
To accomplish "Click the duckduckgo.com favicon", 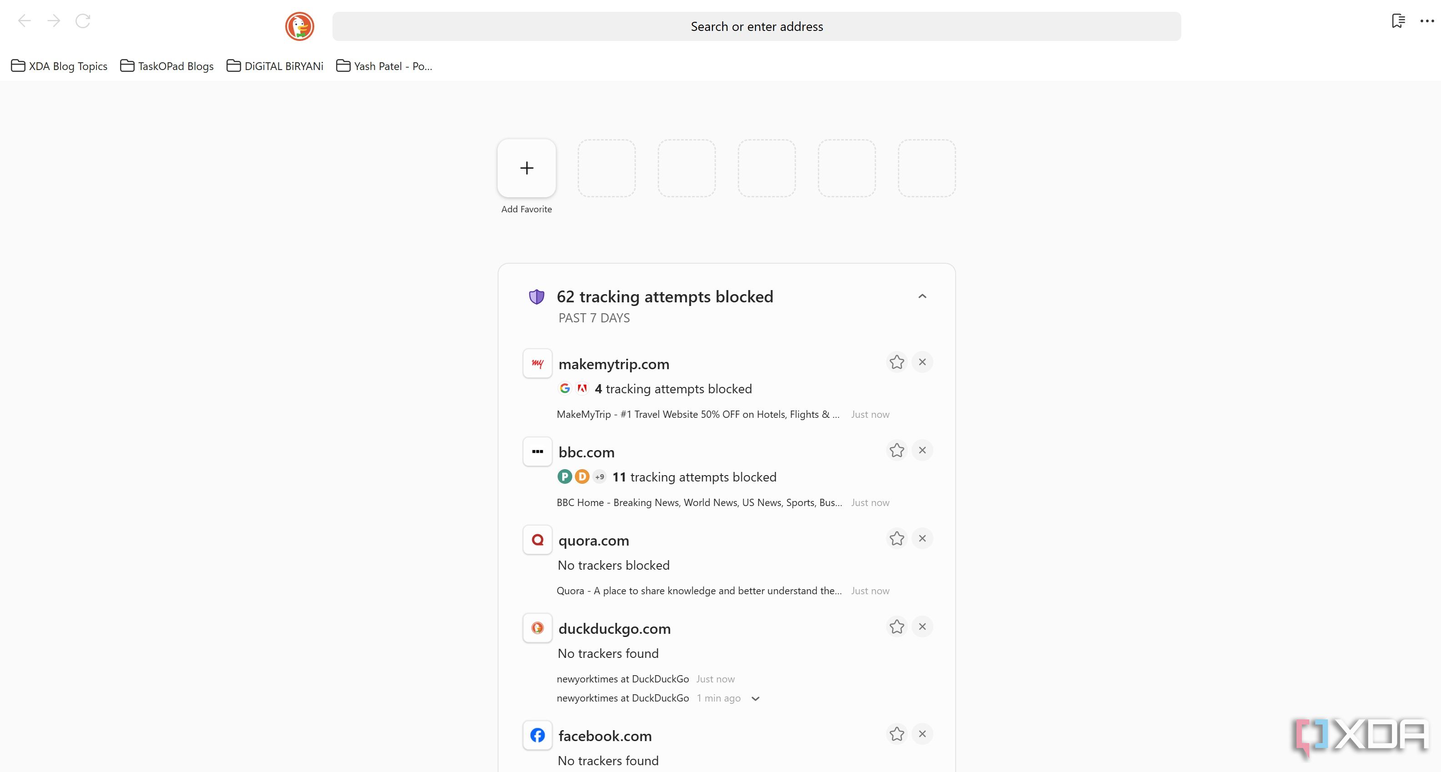I will click(x=538, y=628).
